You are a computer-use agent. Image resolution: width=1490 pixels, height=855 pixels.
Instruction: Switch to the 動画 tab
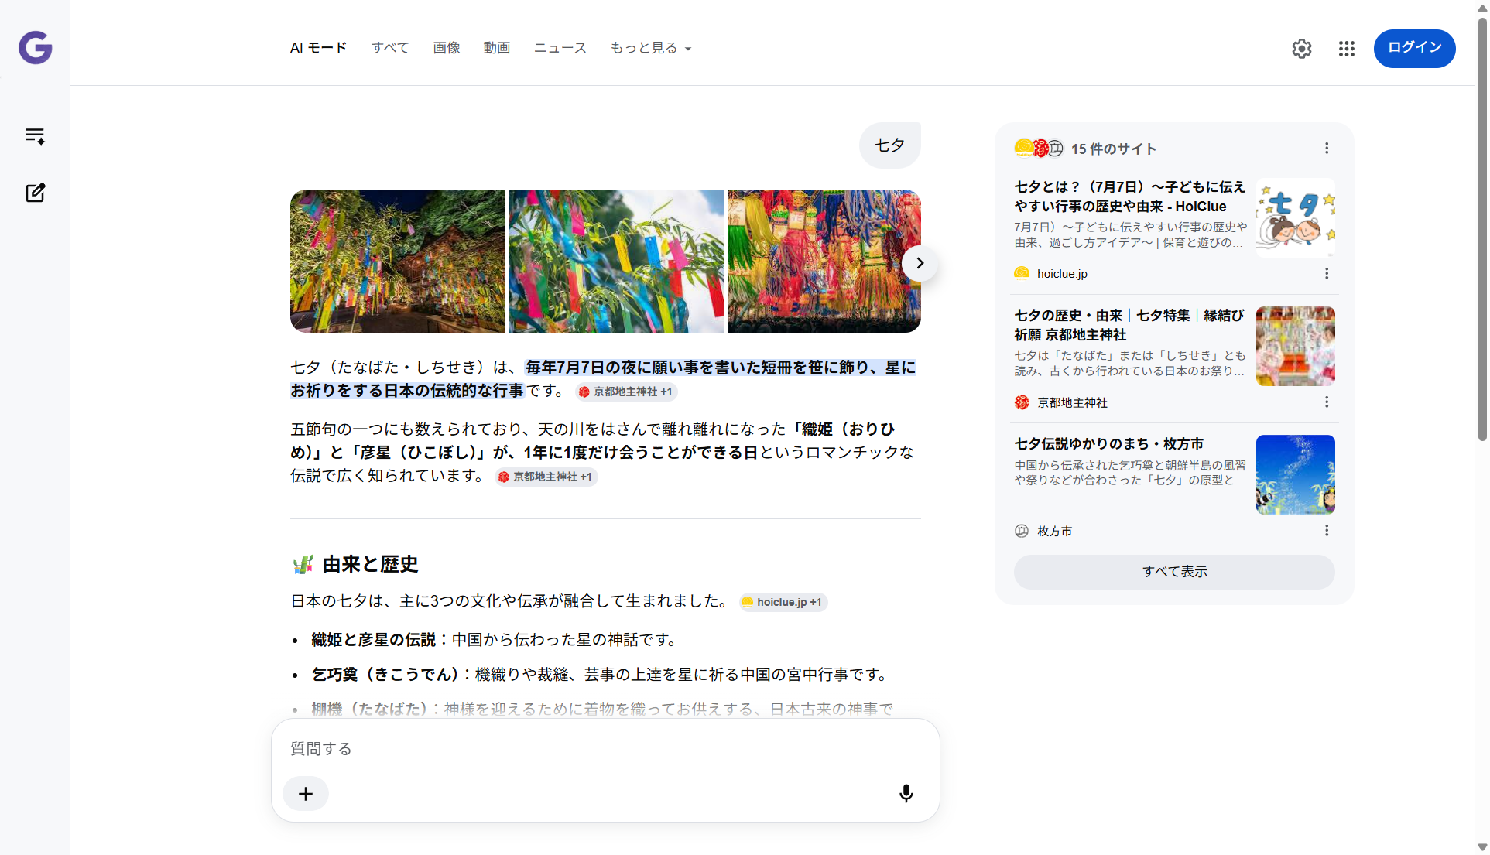pyautogui.click(x=497, y=48)
